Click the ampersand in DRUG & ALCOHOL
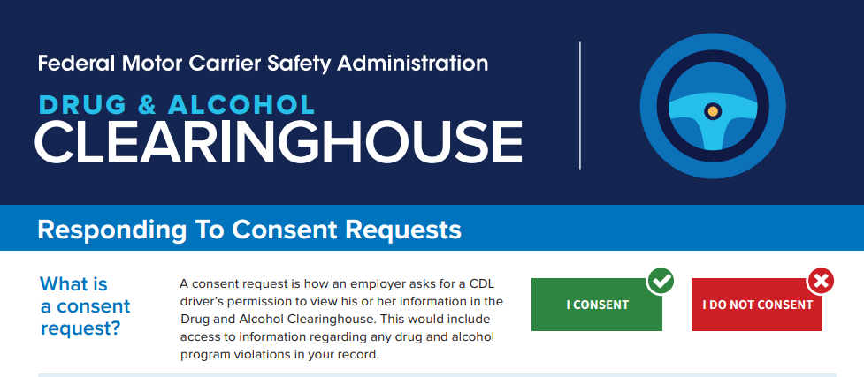864x377 pixels. (149, 104)
